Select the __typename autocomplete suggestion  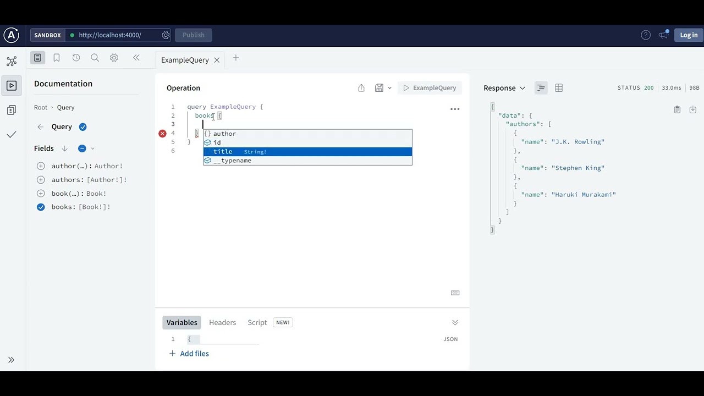point(307,161)
